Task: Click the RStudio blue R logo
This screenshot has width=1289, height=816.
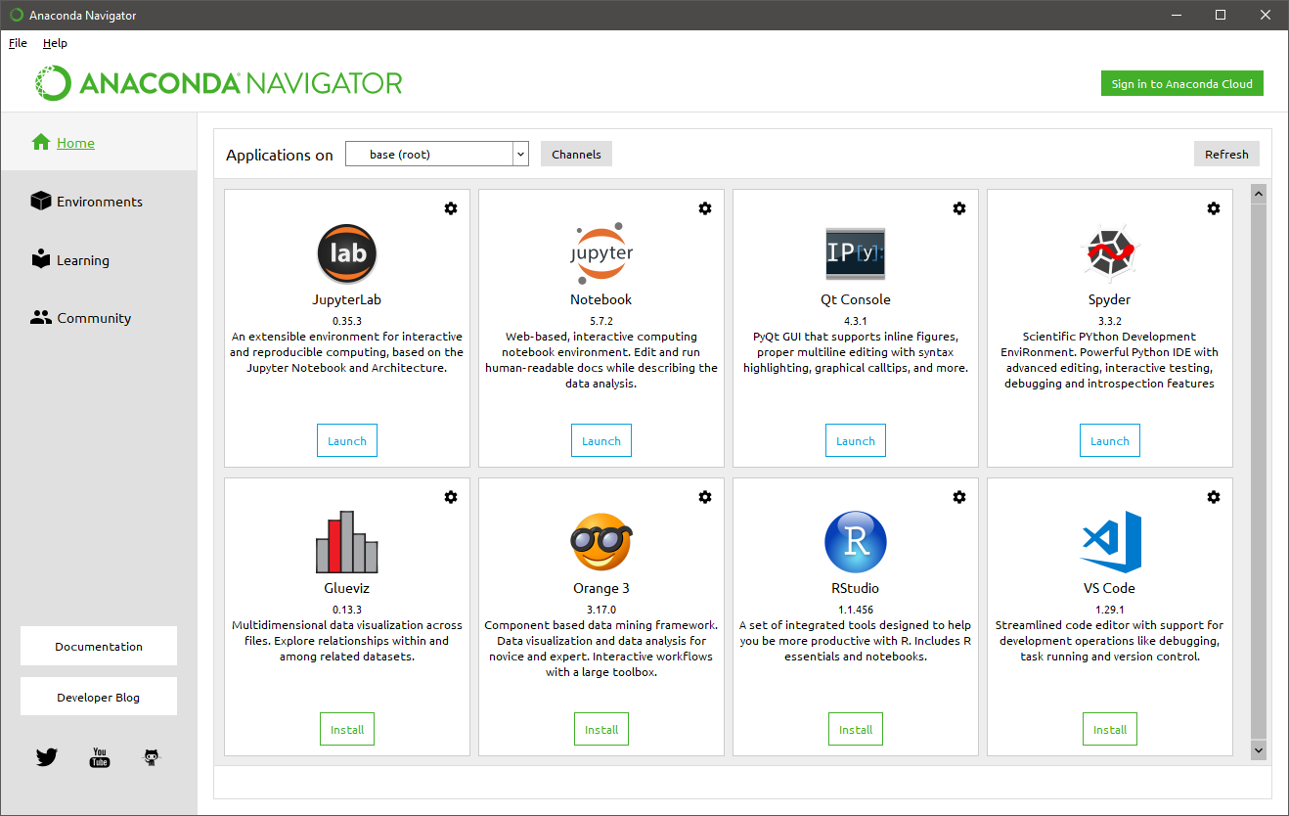Action: pos(856,542)
